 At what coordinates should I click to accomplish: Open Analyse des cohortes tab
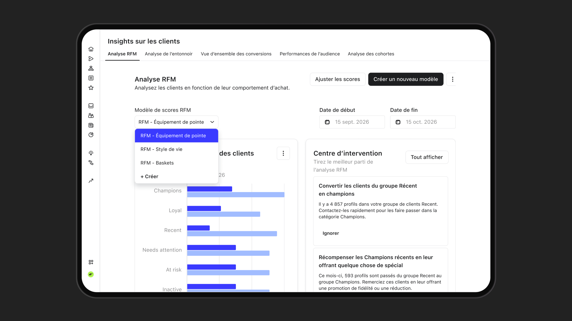pos(371,54)
